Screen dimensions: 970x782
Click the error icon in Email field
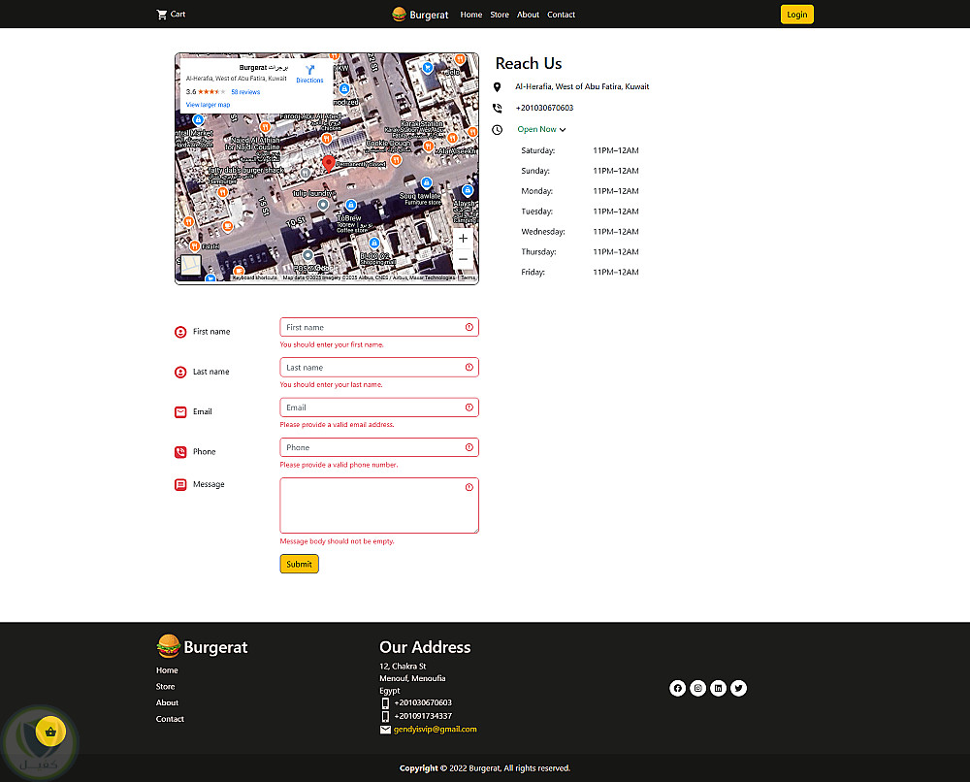469,407
